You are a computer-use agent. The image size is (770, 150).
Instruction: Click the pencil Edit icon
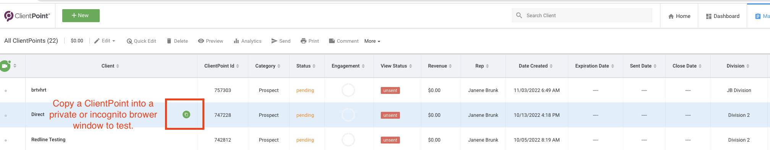click(x=97, y=41)
